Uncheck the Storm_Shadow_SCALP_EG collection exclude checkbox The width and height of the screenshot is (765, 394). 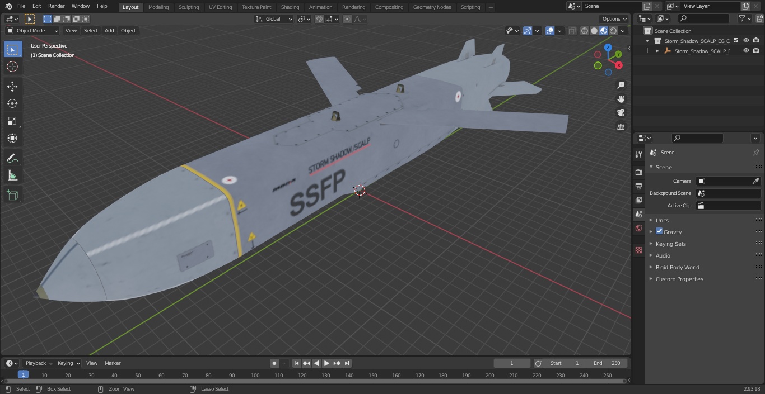pyautogui.click(x=736, y=40)
